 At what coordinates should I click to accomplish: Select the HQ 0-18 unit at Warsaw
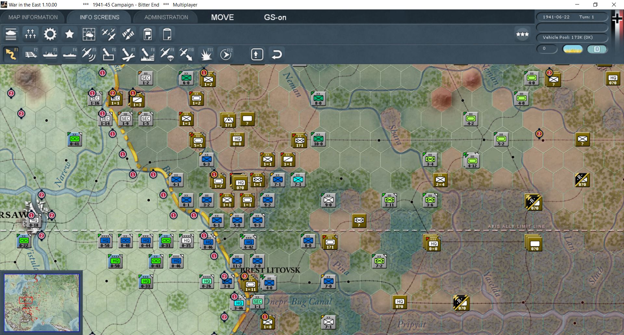[34, 221]
